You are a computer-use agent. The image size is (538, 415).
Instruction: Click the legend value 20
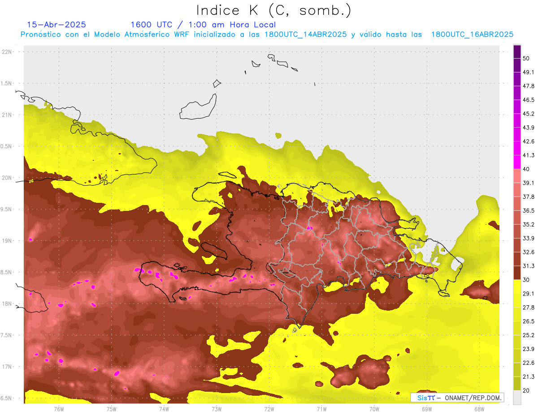click(526, 390)
